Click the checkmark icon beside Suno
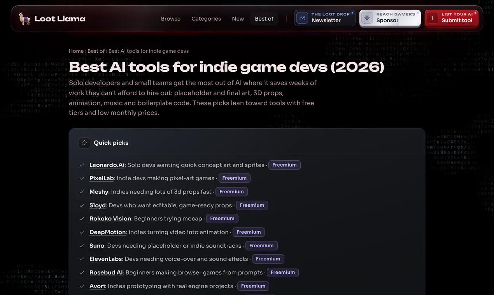 coord(82,246)
